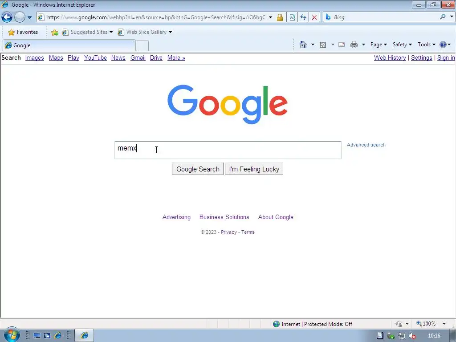This screenshot has width=456, height=342.
Task: Click the Read Mail icon
Action: point(342,45)
